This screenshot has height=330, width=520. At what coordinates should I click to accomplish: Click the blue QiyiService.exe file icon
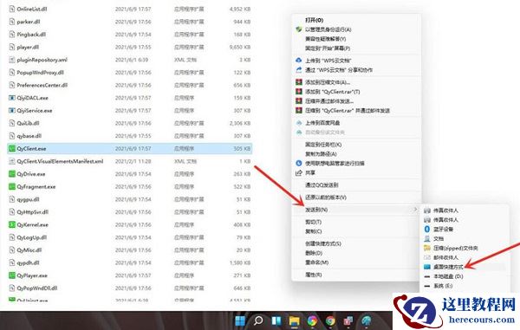coord(12,111)
